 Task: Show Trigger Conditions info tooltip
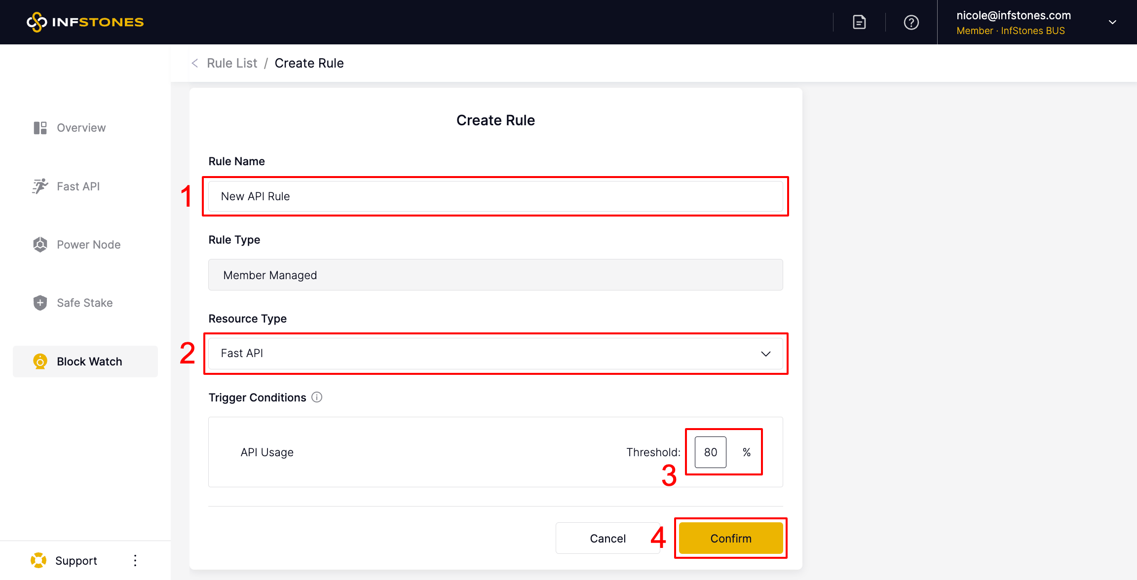tap(317, 398)
